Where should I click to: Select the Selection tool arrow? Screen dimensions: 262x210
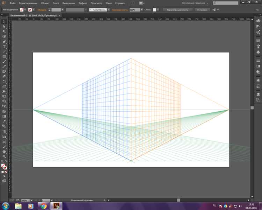tap(4, 21)
